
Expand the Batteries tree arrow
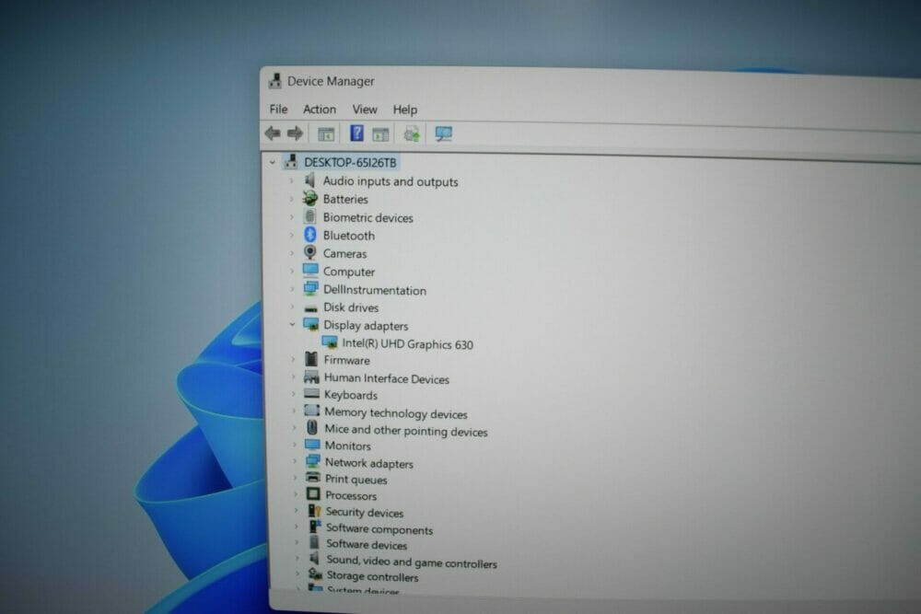click(291, 199)
